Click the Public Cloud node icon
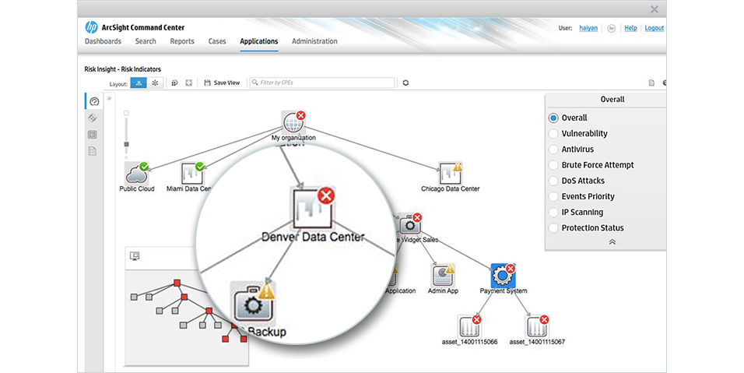Screen dimensions: 744x373 coord(136,173)
